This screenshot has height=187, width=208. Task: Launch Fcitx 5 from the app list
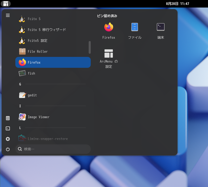pos(53,19)
